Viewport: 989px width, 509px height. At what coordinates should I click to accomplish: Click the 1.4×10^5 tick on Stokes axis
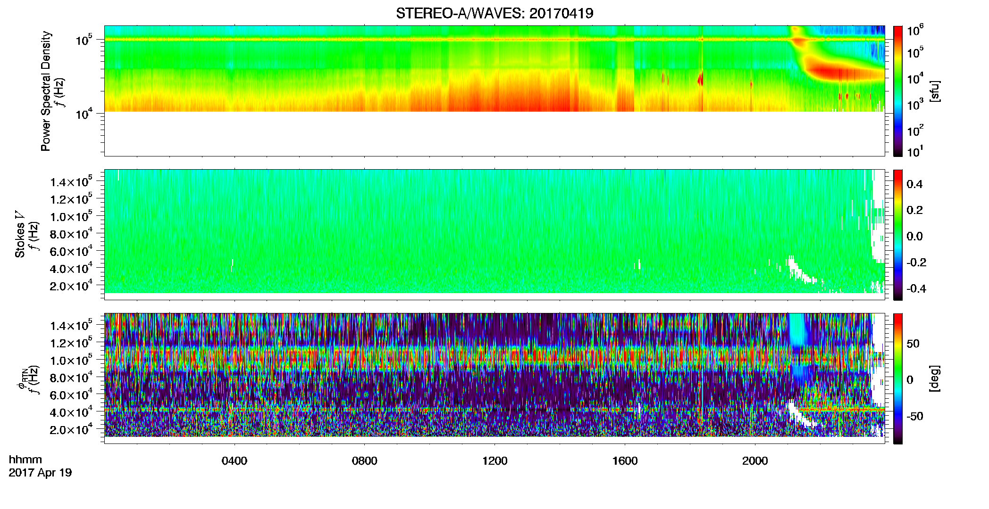pyautogui.click(x=72, y=182)
